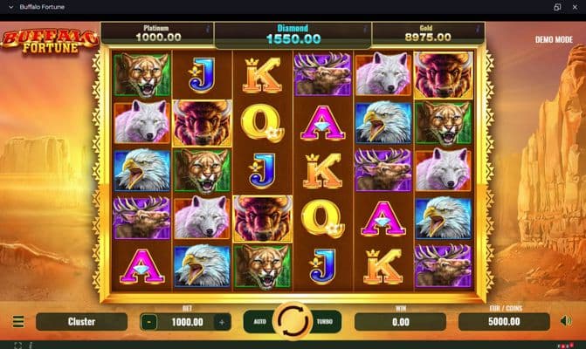Click the top-right buffalo symbol
Screen dimensions: 586x349
pyautogui.click(x=444, y=75)
